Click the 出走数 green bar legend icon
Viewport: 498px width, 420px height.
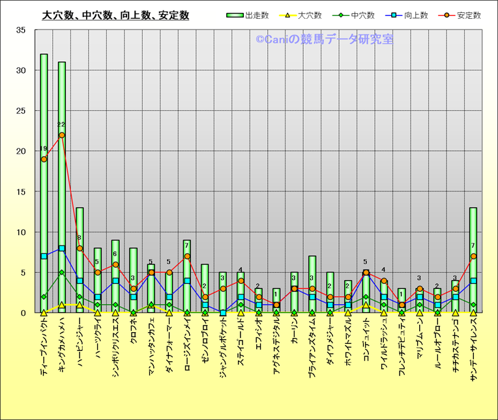pos(235,15)
